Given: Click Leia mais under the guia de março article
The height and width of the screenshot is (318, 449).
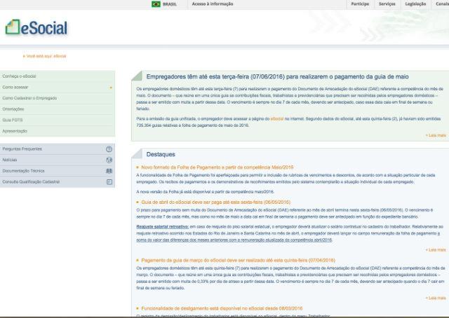Looking at the screenshot, I should click(436, 298).
